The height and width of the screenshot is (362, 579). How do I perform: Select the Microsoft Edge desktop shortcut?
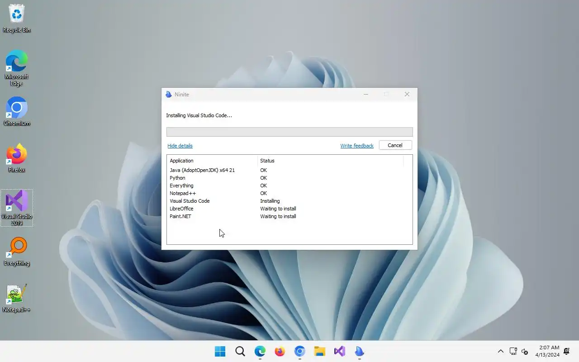click(x=17, y=68)
